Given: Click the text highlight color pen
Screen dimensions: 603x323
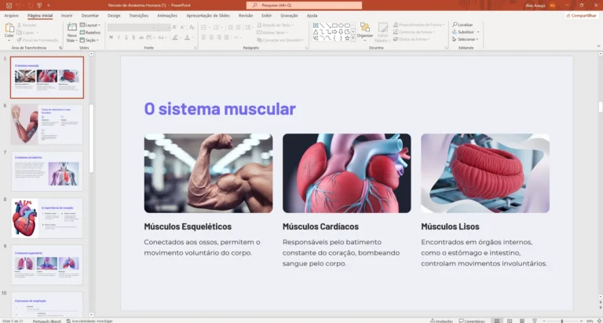Looking at the screenshot, I should tap(175, 38).
